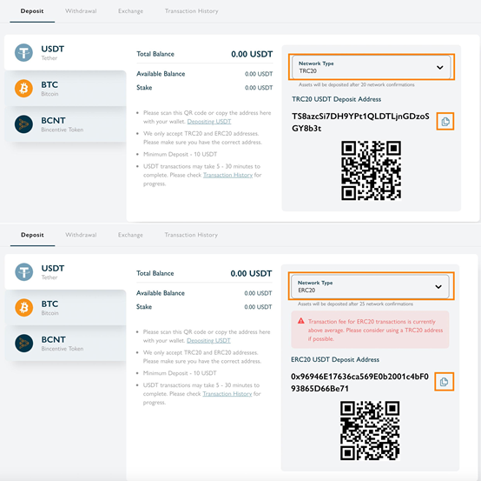This screenshot has width=481, height=481.
Task: Click the ERC20 address starting 0x96946E
Action: click(x=359, y=383)
